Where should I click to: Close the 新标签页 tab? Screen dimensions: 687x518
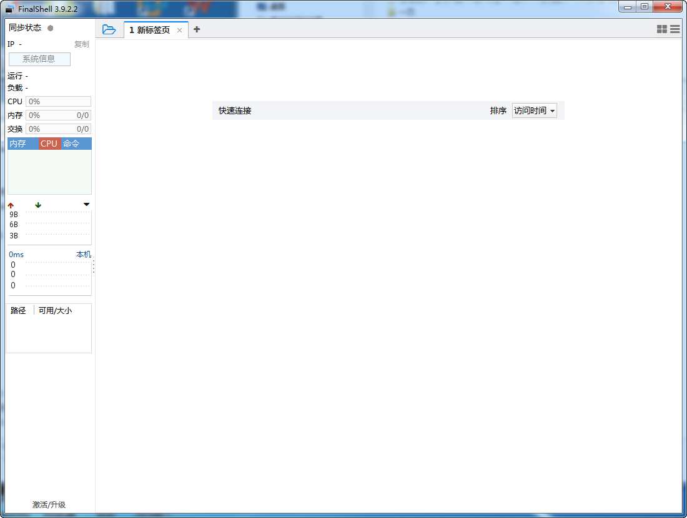point(180,29)
